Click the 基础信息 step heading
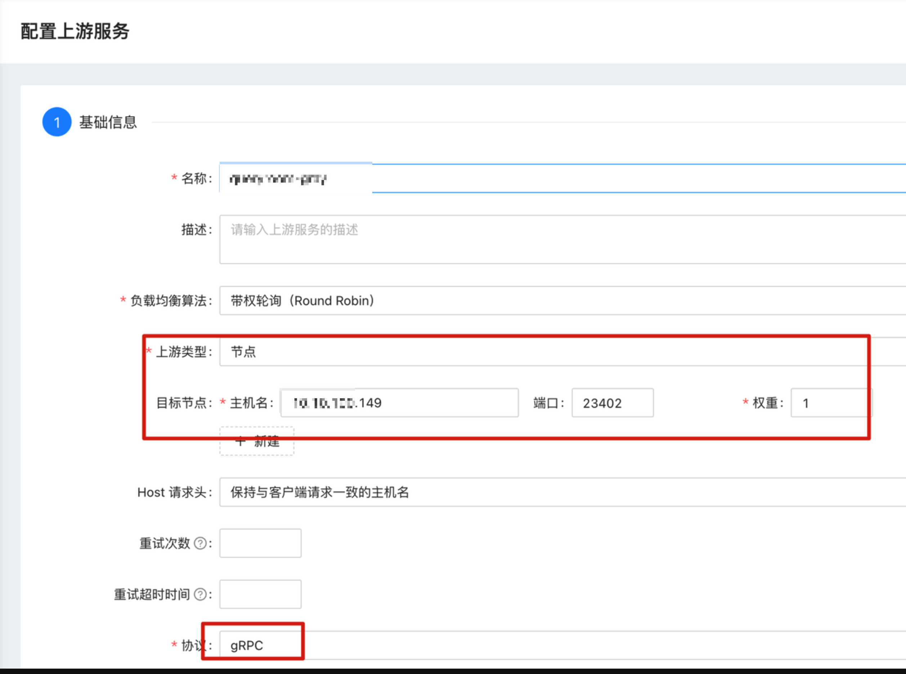This screenshot has height=674, width=906. 108,122
